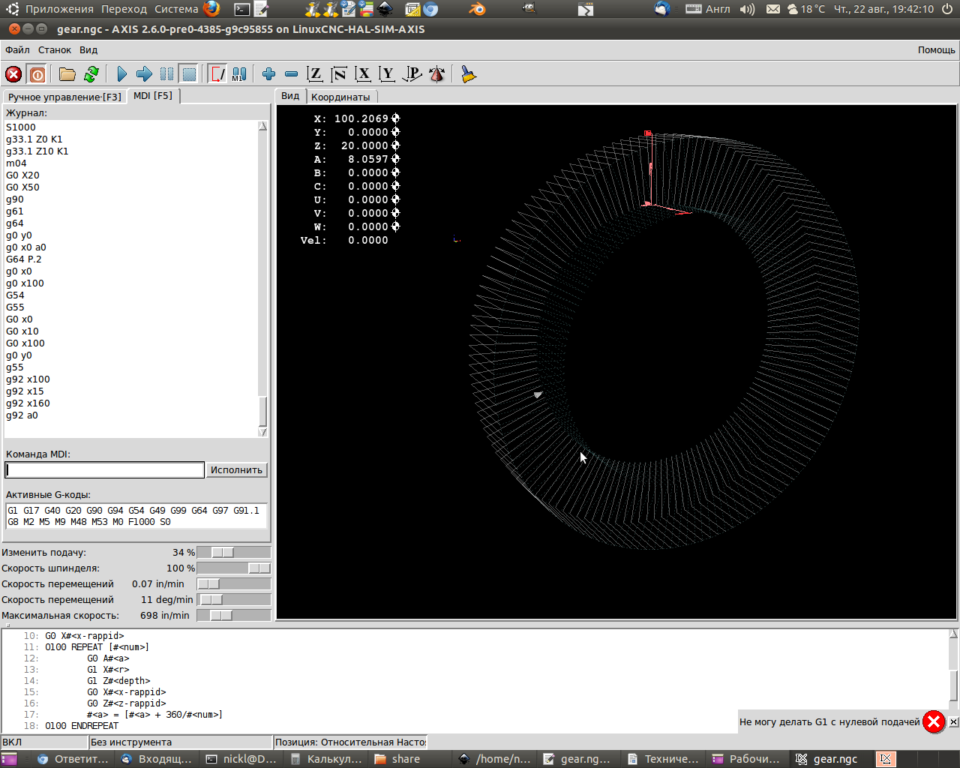Toggle machine power button
Image resolution: width=960 pixels, height=768 pixels.
pyautogui.click(x=37, y=74)
